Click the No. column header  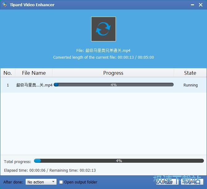click(x=8, y=73)
